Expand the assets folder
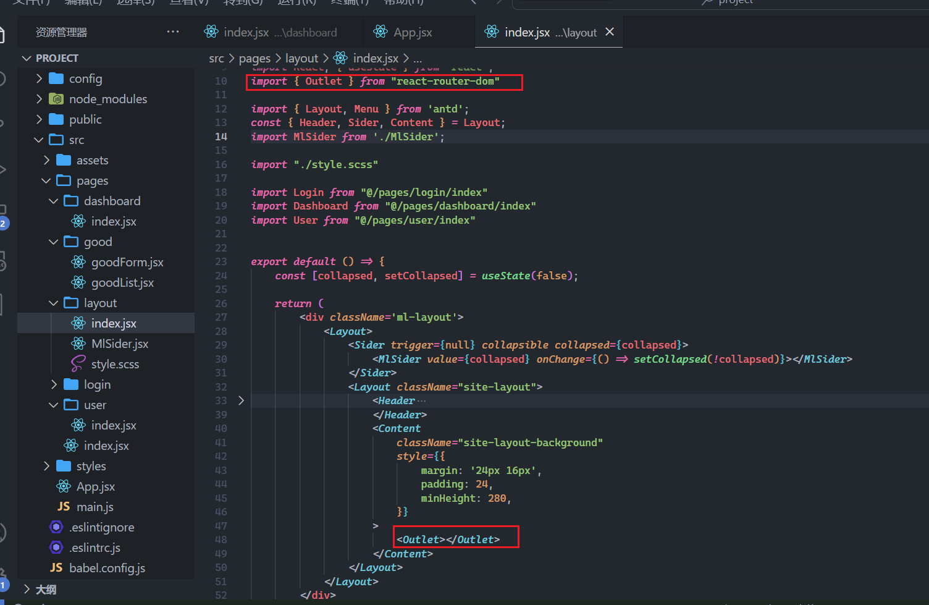929x605 pixels. point(47,160)
